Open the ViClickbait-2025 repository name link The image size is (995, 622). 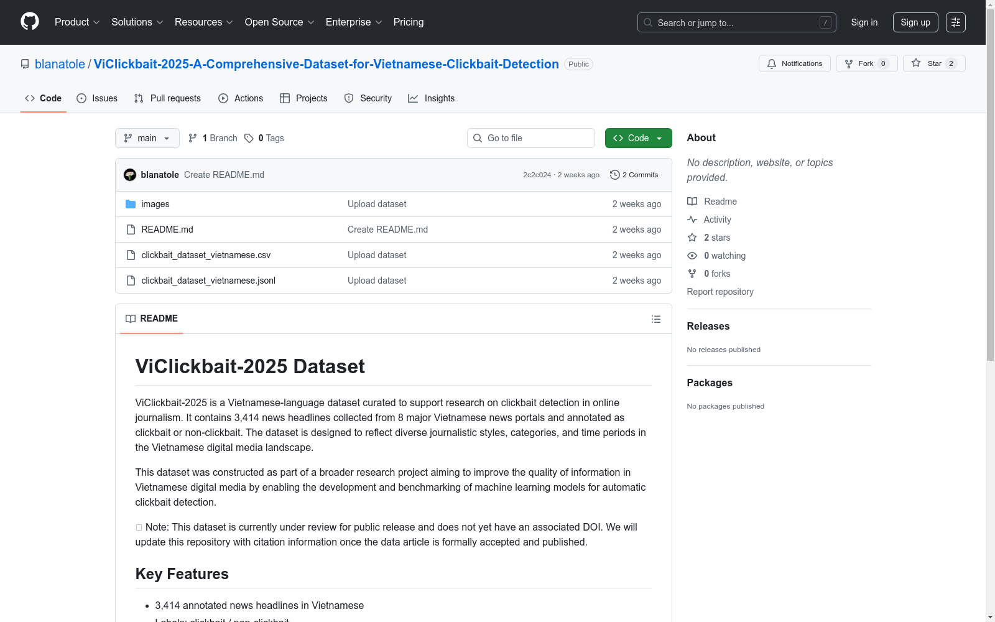326,64
